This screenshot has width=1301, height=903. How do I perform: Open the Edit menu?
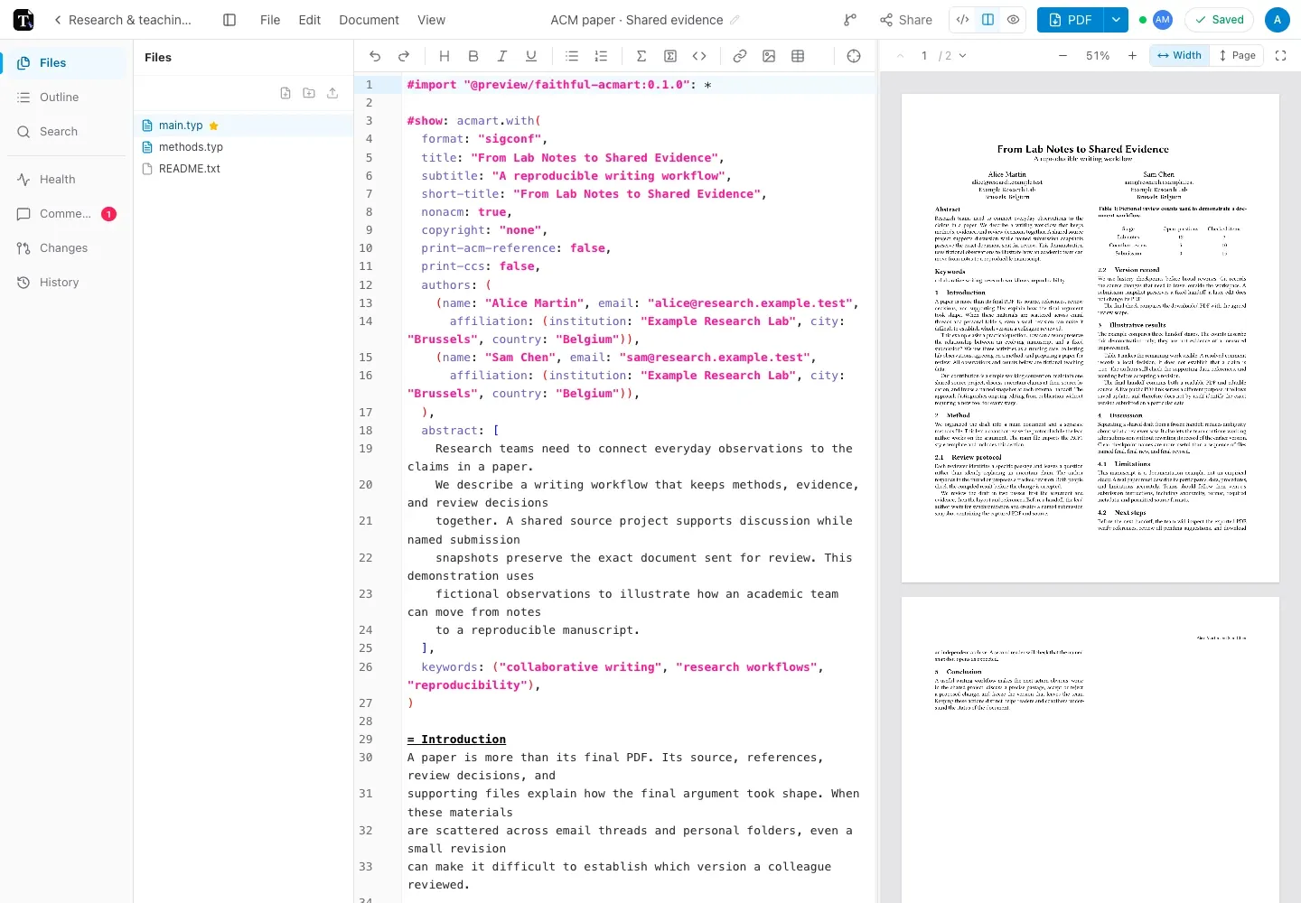pos(310,20)
